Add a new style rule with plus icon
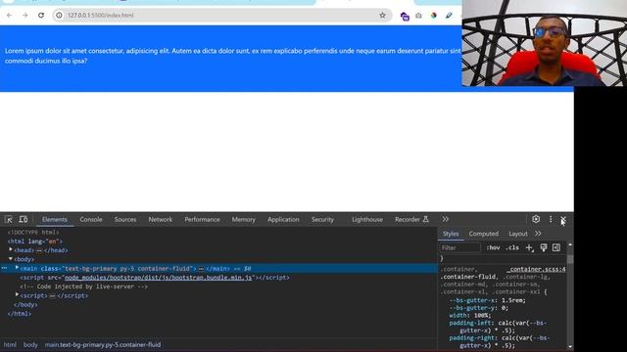The width and height of the screenshot is (627, 352). (x=529, y=247)
